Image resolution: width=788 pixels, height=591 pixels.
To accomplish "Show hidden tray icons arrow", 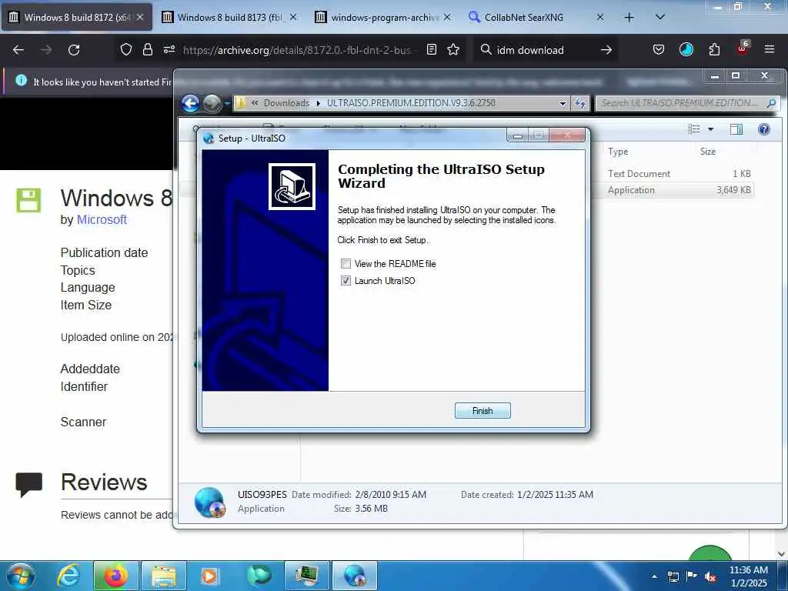I will click(x=654, y=576).
